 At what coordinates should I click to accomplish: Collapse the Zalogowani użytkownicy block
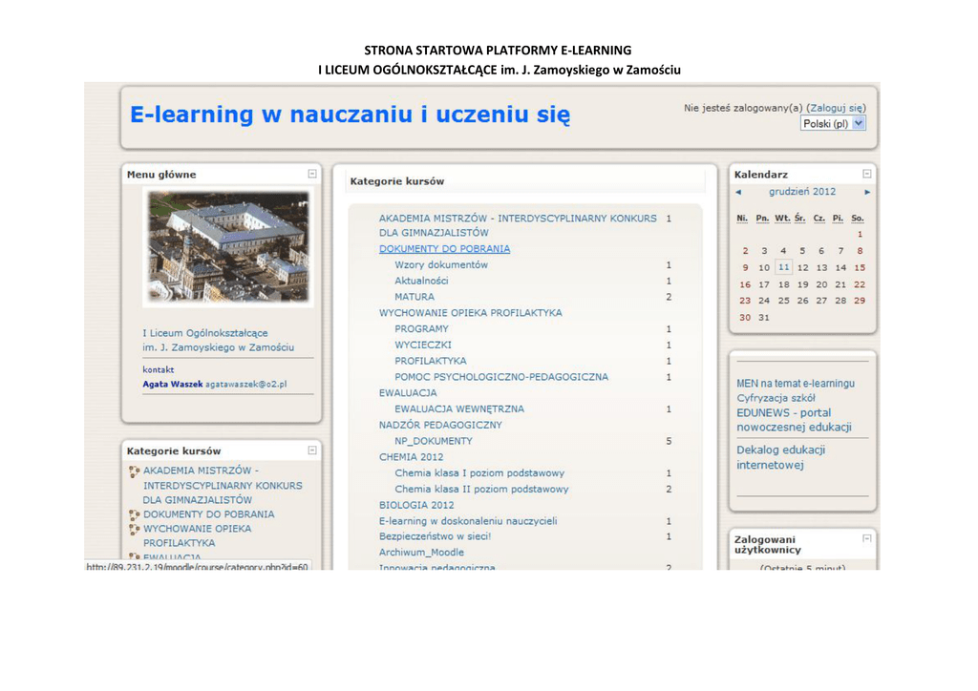(866, 538)
